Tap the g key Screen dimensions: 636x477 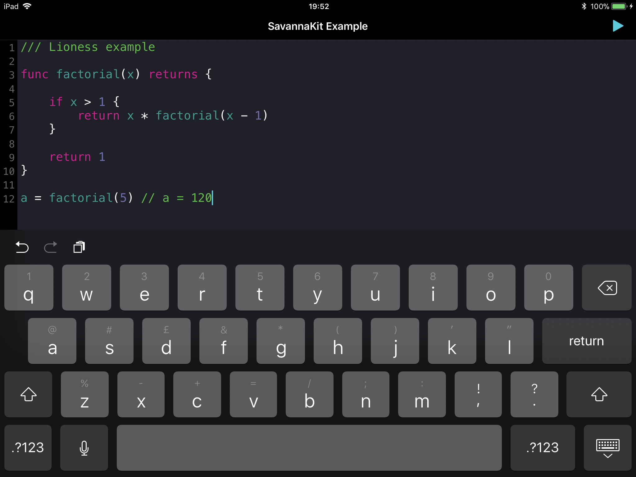pyautogui.click(x=281, y=341)
